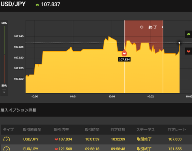Click the red entry marker pin on chart
192x151 pixels.
click(124, 53)
